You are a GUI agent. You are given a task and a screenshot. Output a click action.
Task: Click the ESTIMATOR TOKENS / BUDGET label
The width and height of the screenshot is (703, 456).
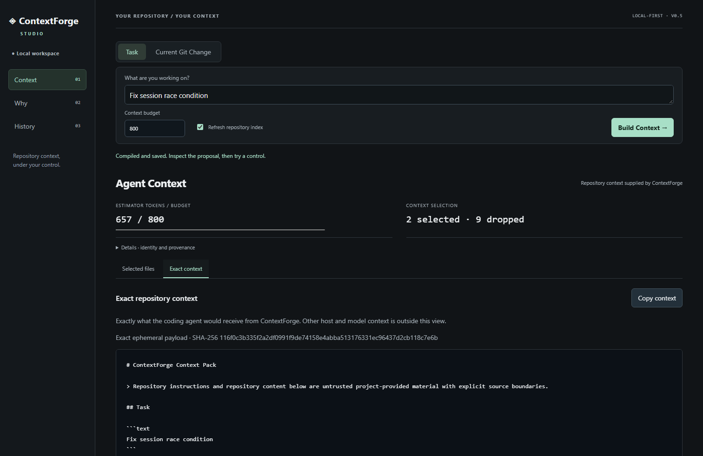153,205
